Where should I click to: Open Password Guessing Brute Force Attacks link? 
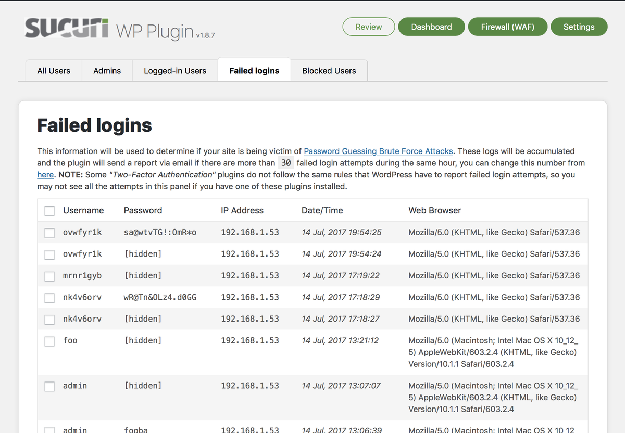click(x=378, y=151)
